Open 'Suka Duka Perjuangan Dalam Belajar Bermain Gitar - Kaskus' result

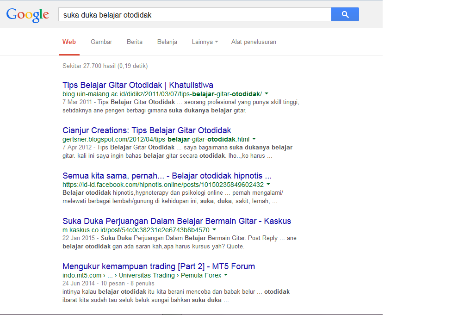pyautogui.click(x=177, y=221)
